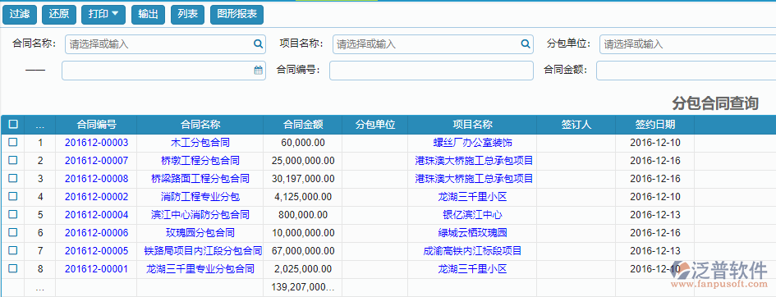Open project link 银亿滨江中心
This screenshot has height=297, width=776.
tap(473, 215)
